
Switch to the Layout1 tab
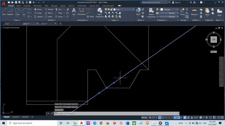(15, 117)
